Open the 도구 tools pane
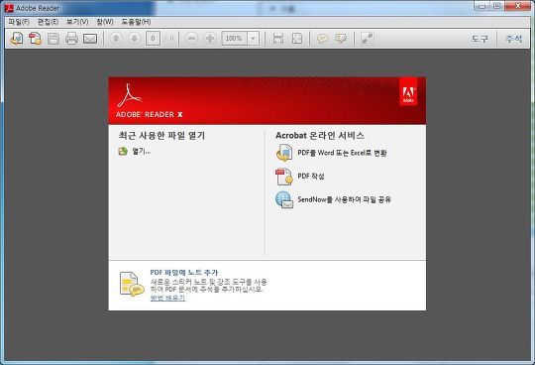This screenshot has width=535, height=365. coord(480,39)
